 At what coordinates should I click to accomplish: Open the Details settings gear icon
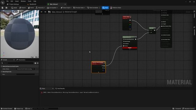38,63
